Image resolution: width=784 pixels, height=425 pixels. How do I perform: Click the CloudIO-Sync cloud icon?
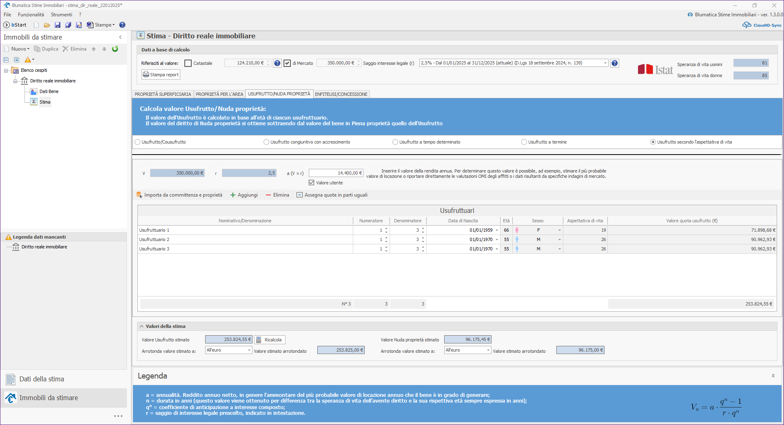[746, 25]
